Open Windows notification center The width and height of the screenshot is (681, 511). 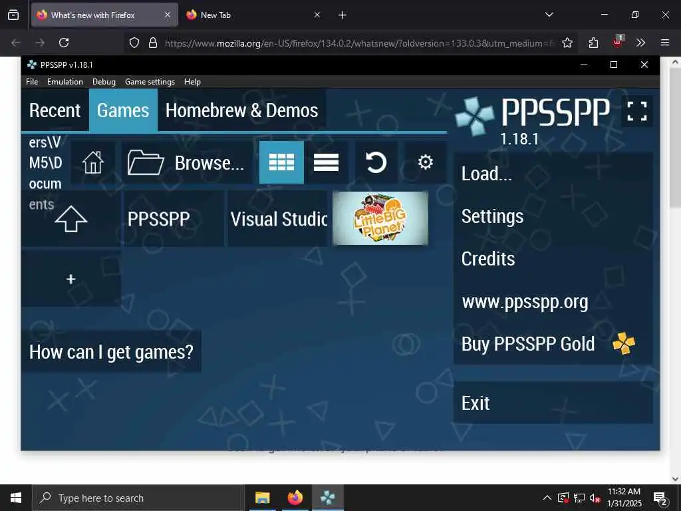[x=660, y=498]
